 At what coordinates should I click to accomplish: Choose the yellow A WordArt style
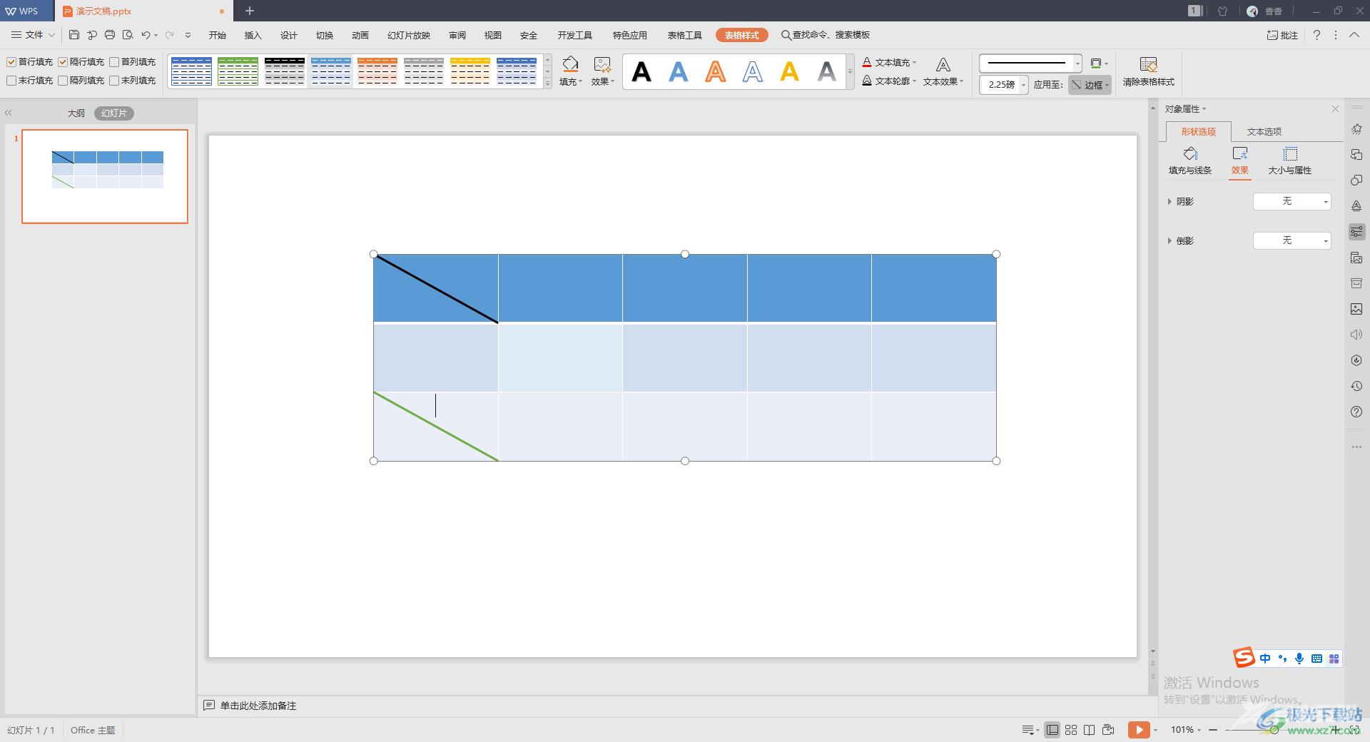click(790, 71)
